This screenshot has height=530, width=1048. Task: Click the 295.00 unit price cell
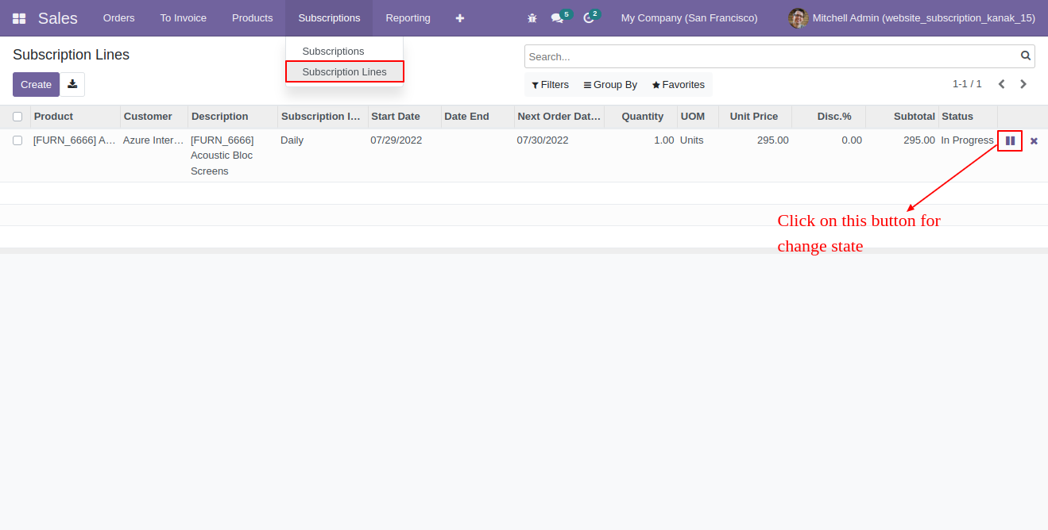pos(772,140)
